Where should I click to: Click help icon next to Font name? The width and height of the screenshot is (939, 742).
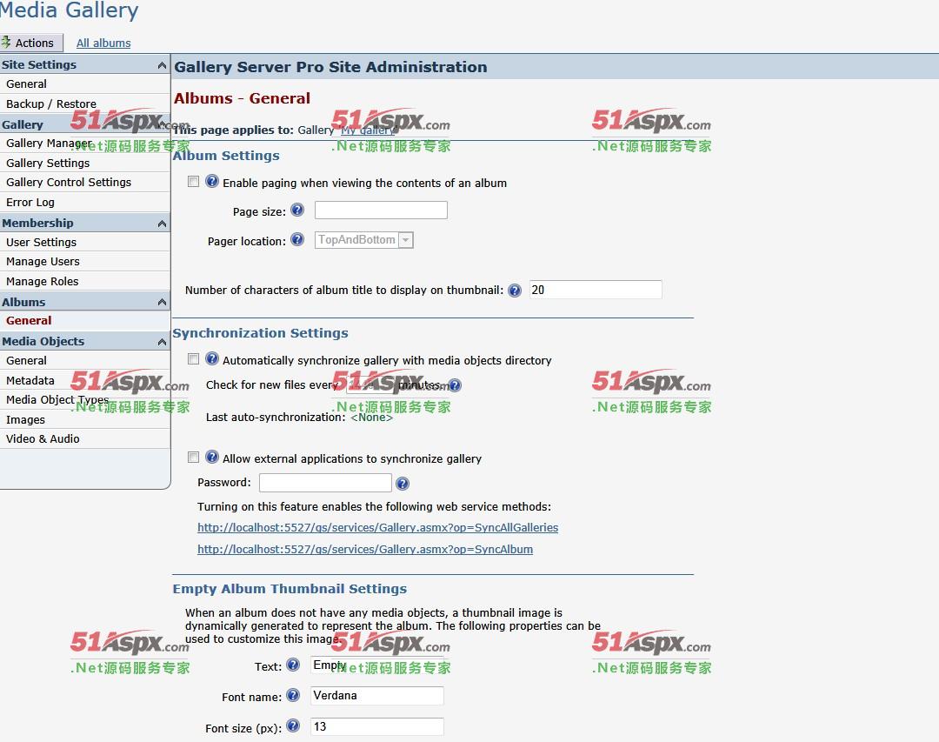point(293,695)
